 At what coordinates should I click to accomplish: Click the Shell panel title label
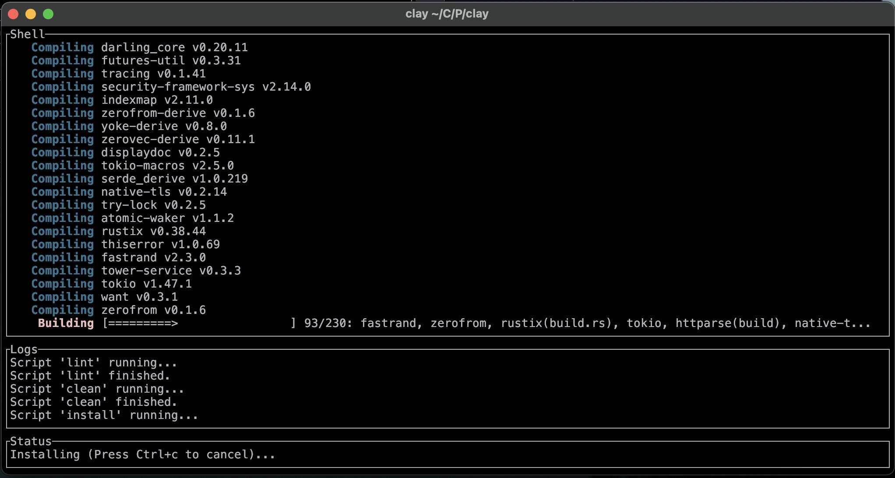tap(27, 34)
